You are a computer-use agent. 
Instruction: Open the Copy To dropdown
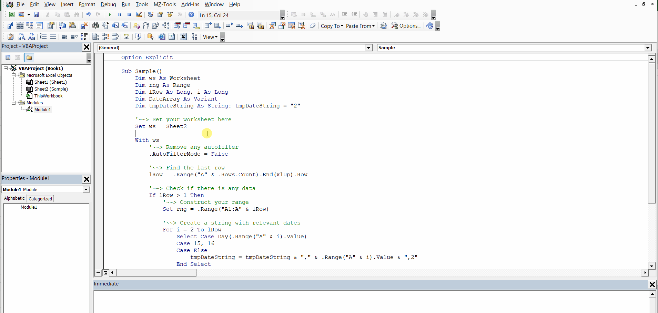332,26
